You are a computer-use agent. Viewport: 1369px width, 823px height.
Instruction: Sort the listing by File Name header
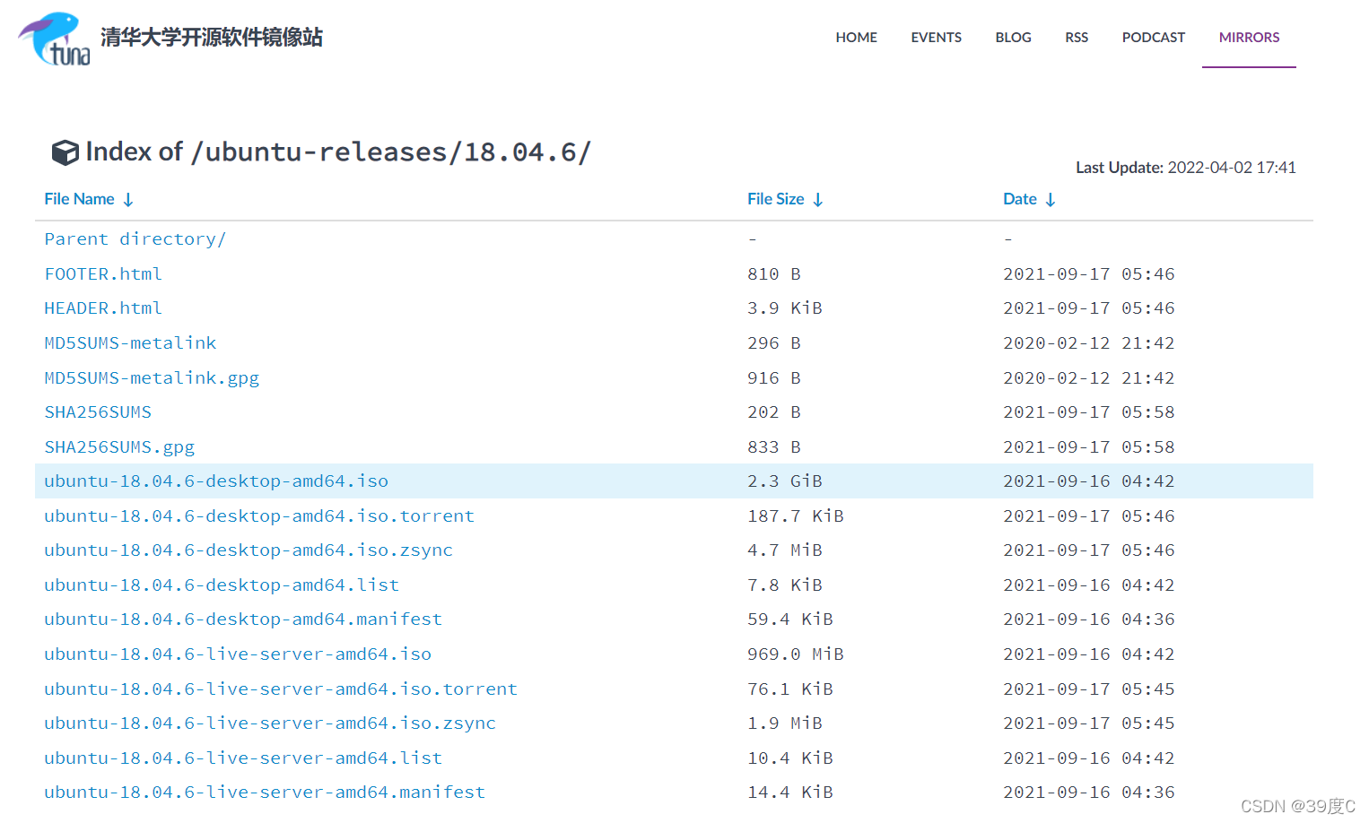coord(79,199)
